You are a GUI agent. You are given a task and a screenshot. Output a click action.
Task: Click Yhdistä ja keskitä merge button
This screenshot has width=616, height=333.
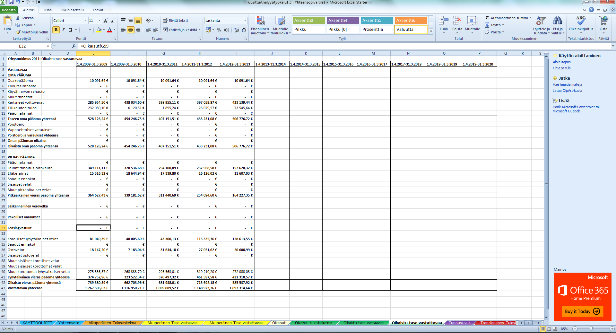point(180,30)
